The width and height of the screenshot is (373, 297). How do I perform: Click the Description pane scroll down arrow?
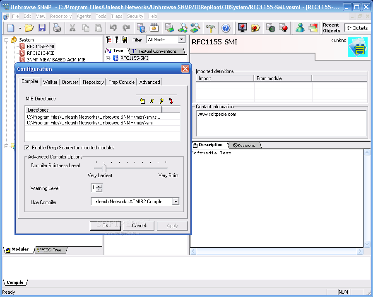point(367,244)
